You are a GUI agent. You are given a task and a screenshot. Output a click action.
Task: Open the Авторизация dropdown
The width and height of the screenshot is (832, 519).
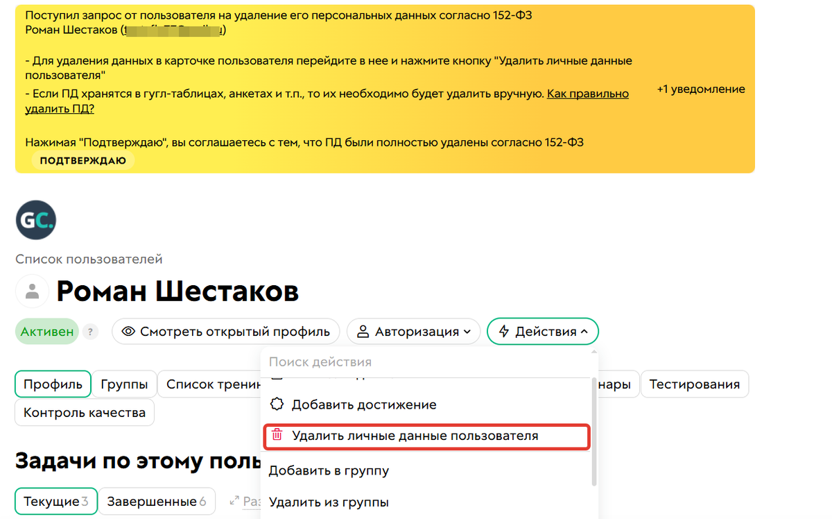415,332
